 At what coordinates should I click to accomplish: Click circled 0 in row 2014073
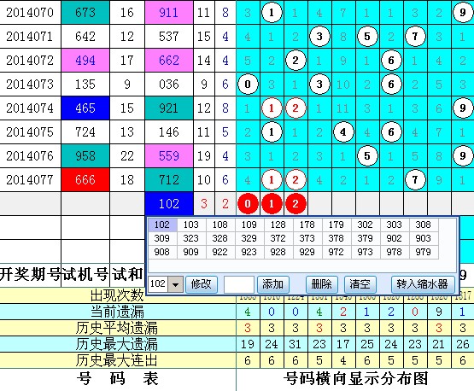pyautogui.click(x=248, y=84)
